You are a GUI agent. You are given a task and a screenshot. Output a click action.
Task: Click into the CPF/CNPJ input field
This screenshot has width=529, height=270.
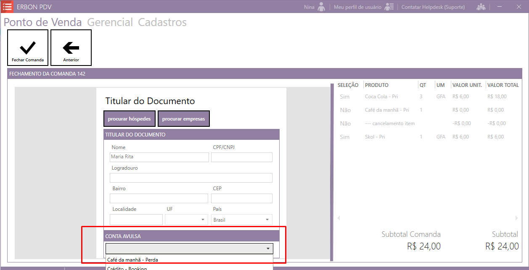point(241,157)
